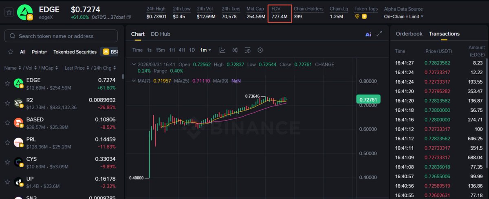
Task: Collapse the MA indicator row chevron
Action: click(133, 81)
